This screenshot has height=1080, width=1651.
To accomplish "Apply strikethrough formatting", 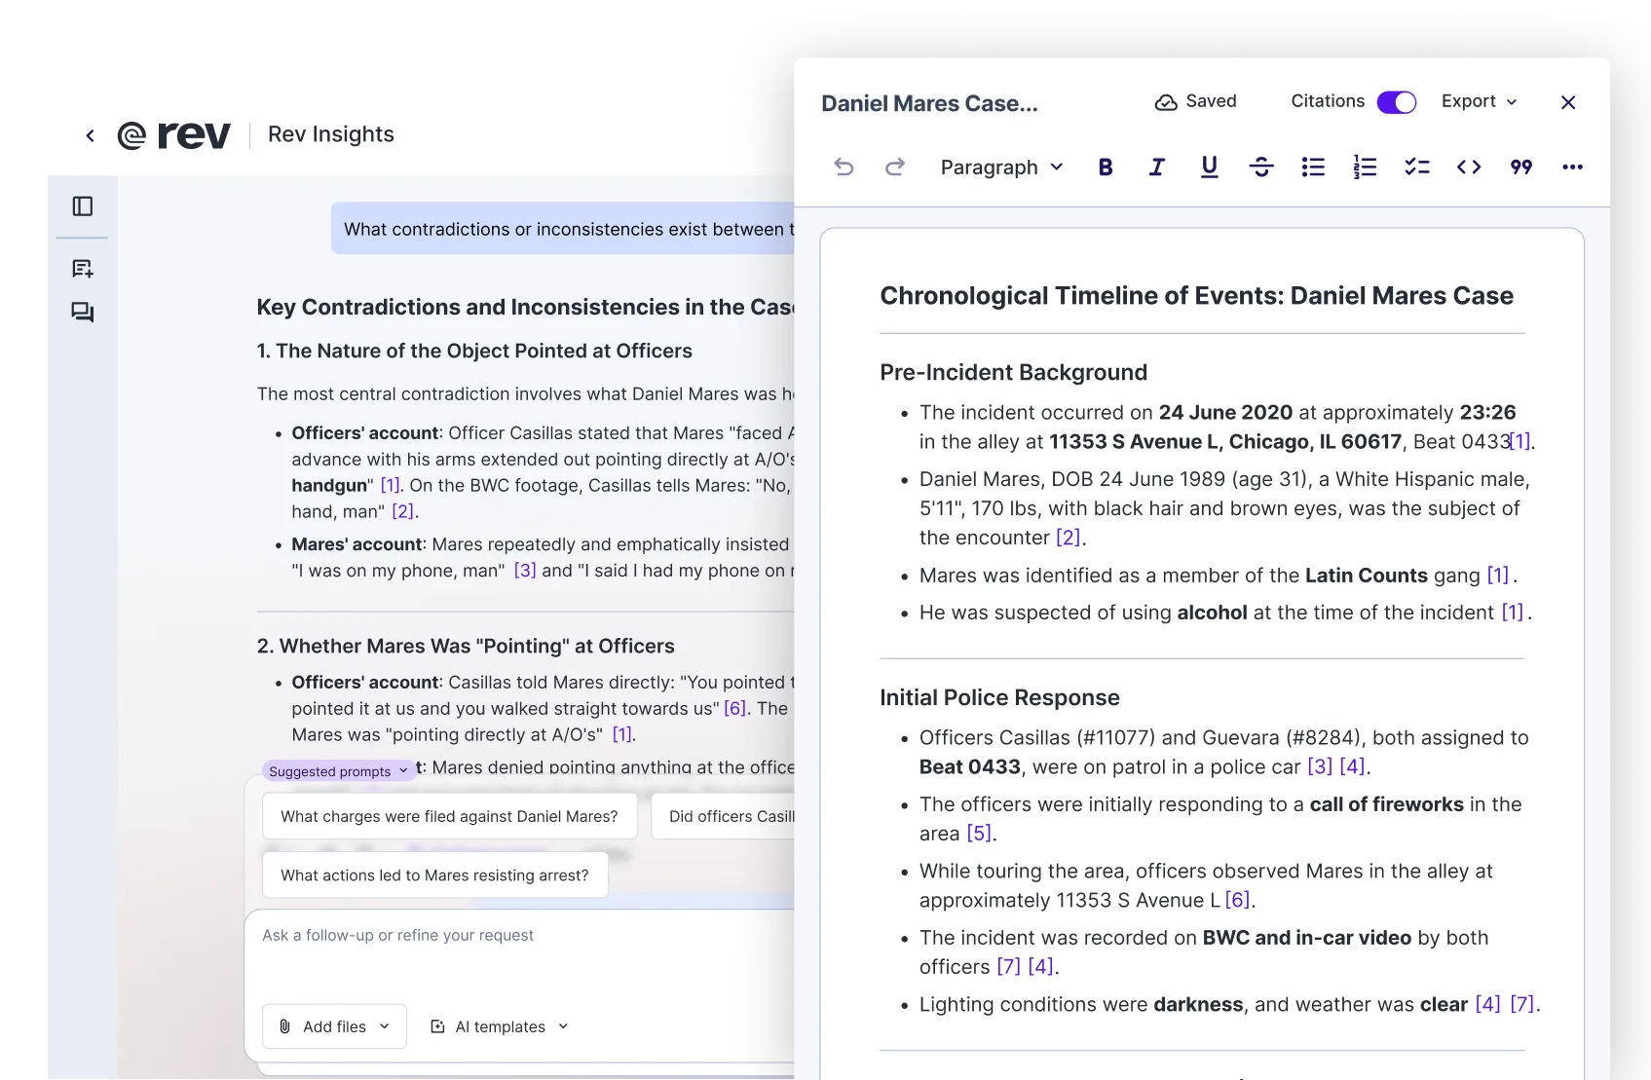I will click(1260, 168).
